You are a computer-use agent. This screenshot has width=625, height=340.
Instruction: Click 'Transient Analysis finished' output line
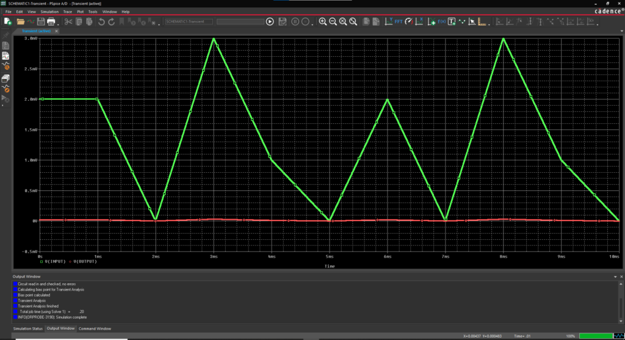point(38,306)
